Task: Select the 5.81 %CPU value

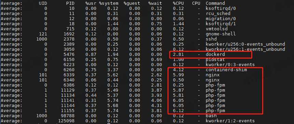Action: [178, 95]
